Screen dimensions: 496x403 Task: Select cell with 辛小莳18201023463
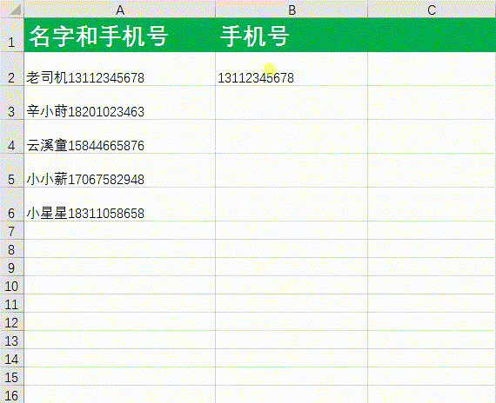120,102
